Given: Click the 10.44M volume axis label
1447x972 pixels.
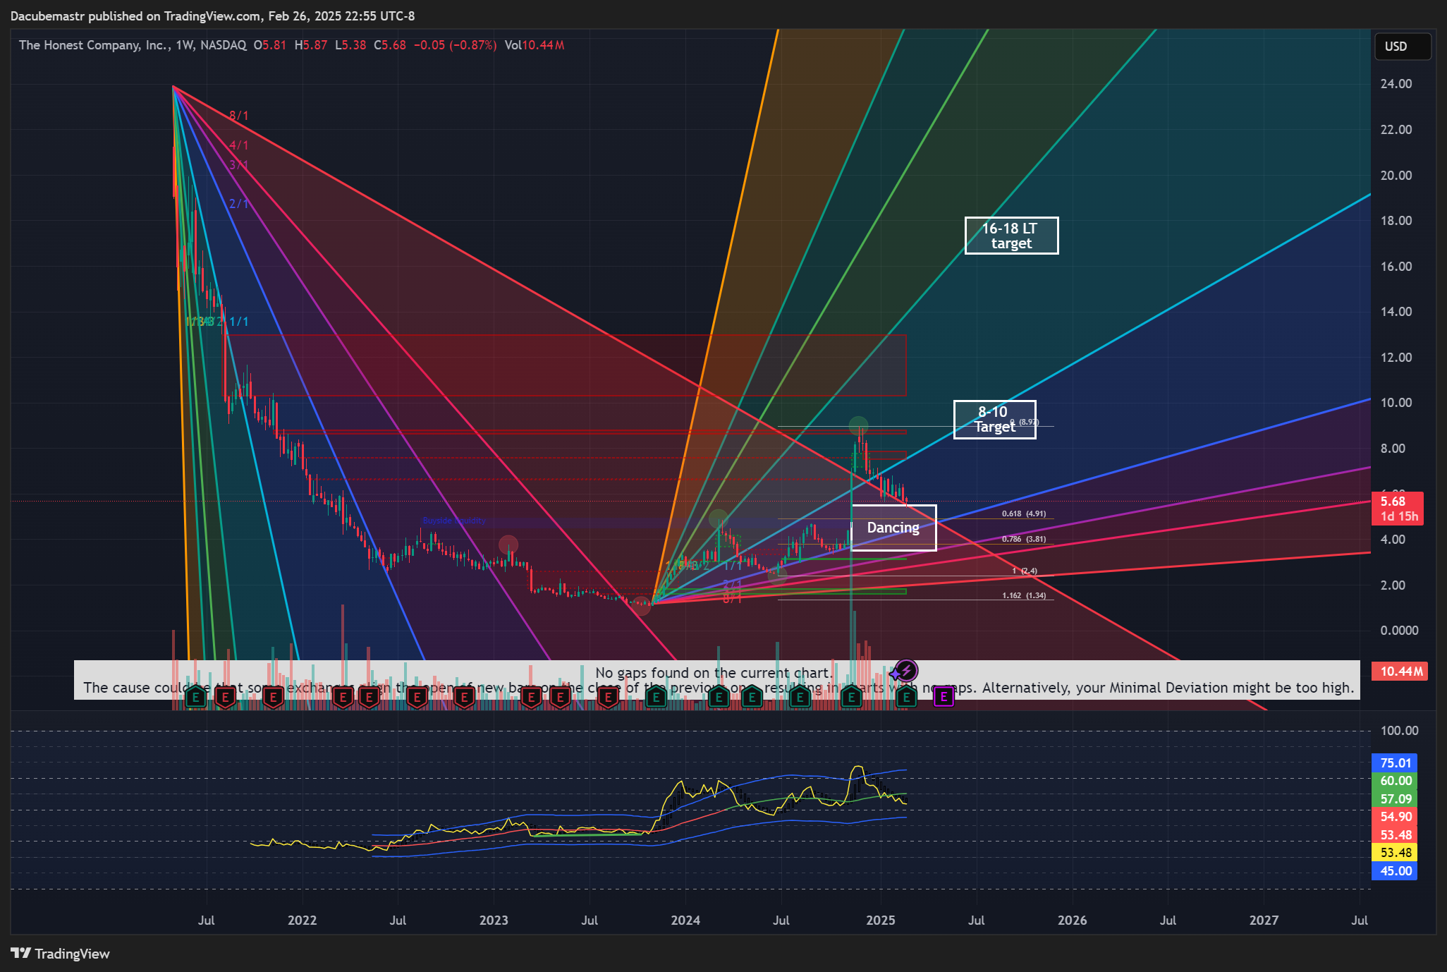Looking at the screenshot, I should (x=1400, y=671).
